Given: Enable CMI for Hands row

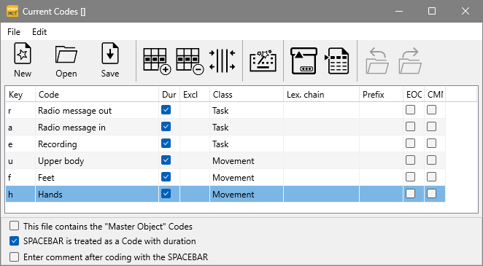Looking at the screenshot, I should 431,194.
